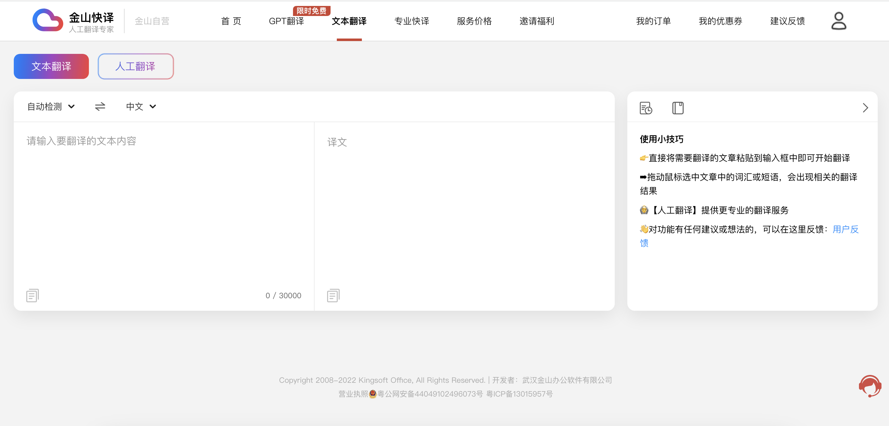
Task: Open 建议反馈 link
Action: tap(788, 21)
